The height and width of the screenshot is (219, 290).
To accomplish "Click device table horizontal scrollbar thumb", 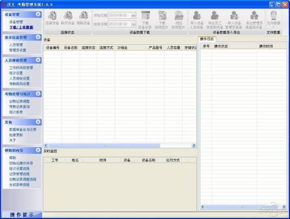I will (x=104, y=146).
